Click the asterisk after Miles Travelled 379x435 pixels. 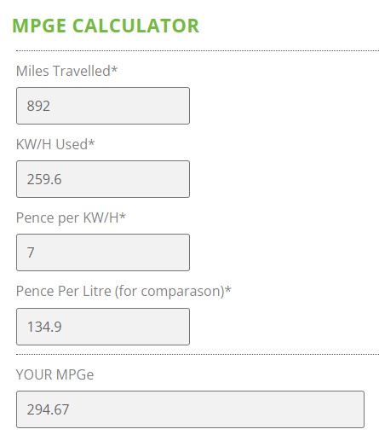click(x=114, y=68)
